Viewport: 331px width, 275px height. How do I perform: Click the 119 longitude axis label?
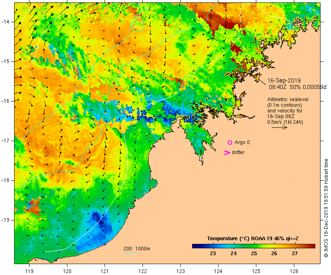coord(29,271)
